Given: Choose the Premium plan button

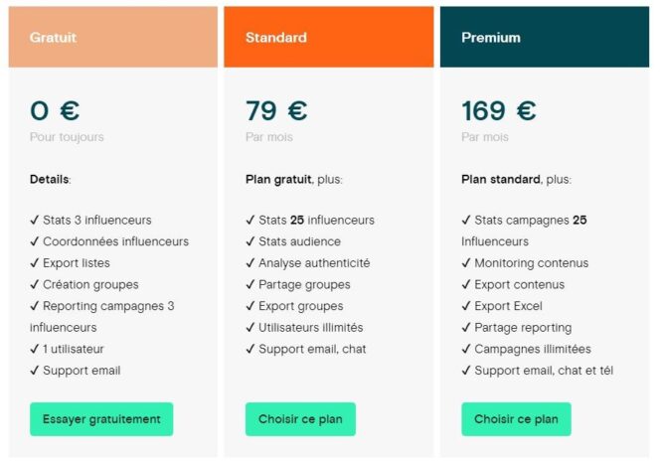Looking at the screenshot, I should click(516, 419).
